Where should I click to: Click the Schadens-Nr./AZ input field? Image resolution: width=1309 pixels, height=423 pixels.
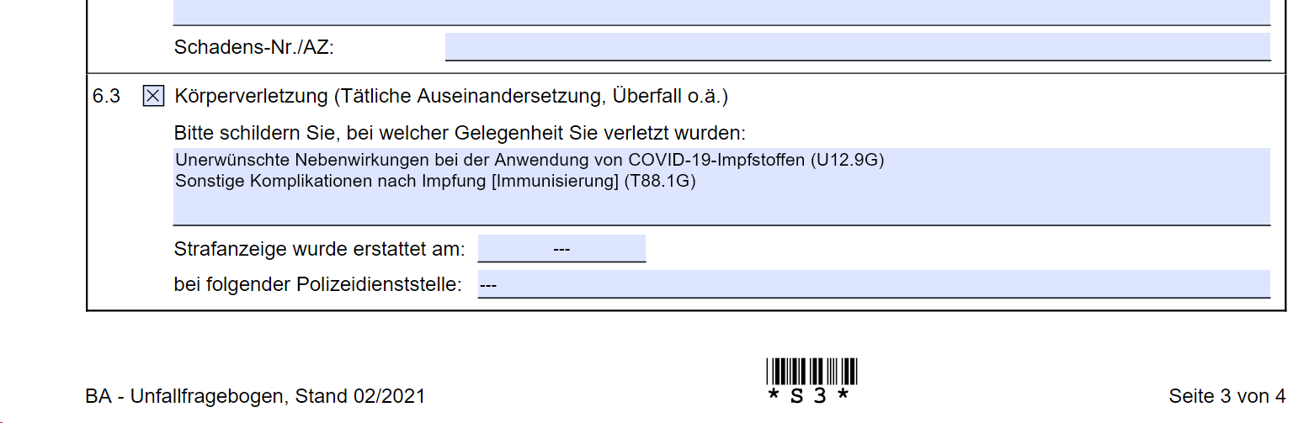point(857,47)
